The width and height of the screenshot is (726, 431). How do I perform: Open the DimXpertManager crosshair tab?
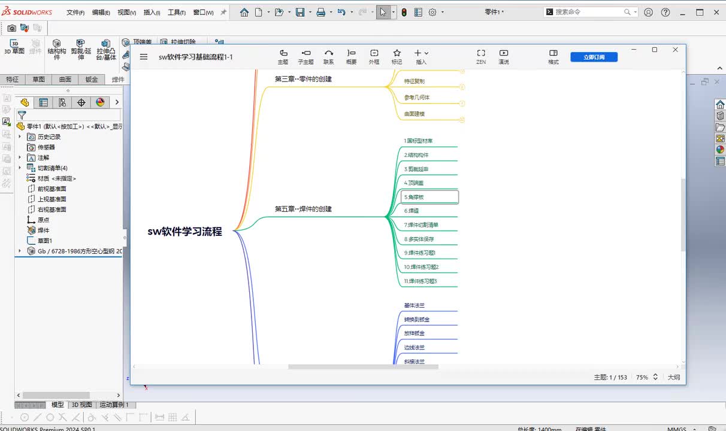tap(81, 102)
